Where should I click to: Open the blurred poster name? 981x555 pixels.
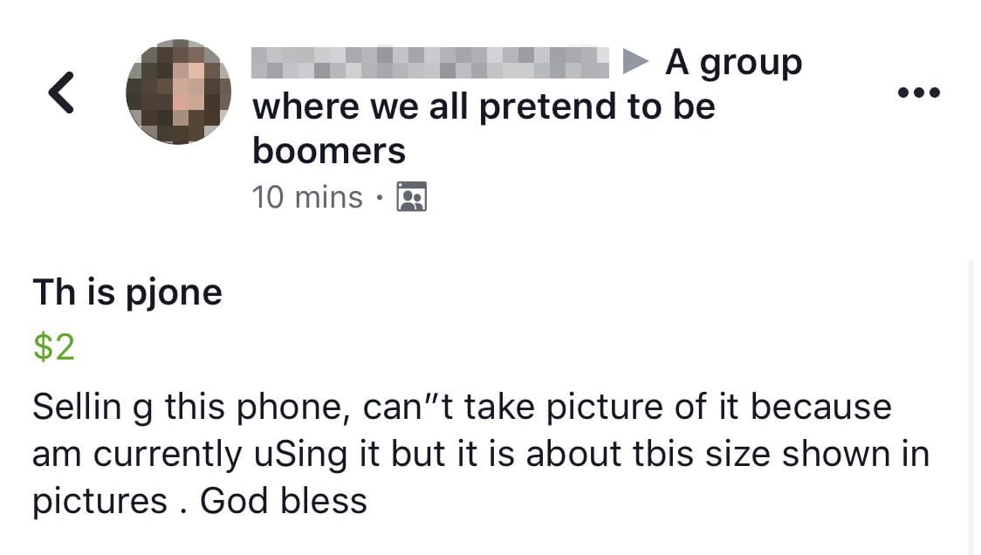click(x=429, y=62)
